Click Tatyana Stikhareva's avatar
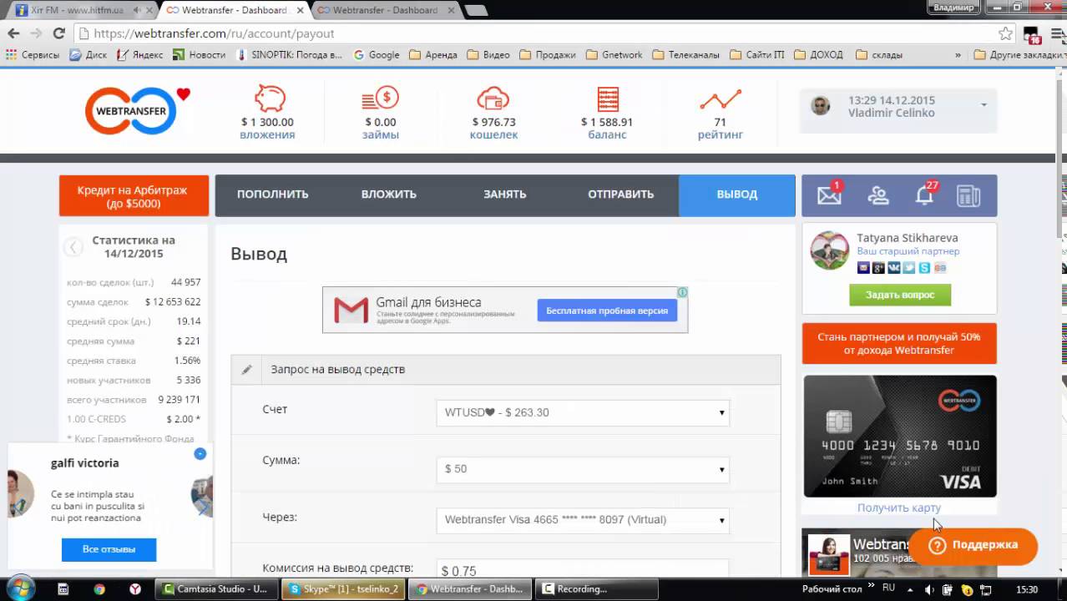 click(830, 250)
